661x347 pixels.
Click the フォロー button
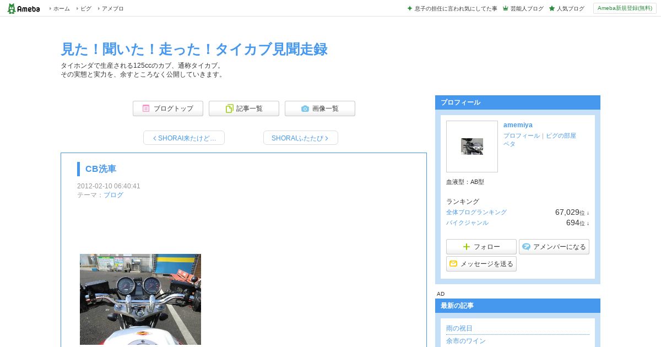481,247
